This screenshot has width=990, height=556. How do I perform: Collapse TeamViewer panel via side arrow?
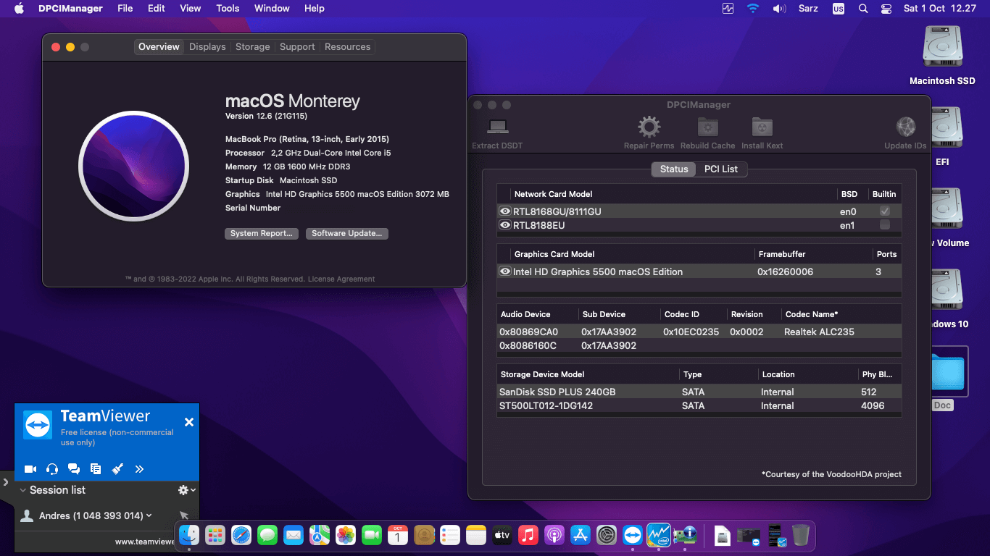point(6,481)
